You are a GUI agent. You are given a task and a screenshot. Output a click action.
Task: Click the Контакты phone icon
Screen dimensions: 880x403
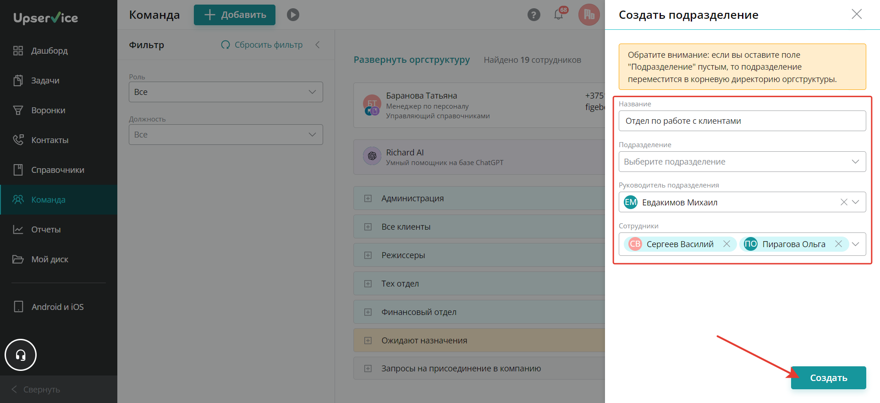18,140
